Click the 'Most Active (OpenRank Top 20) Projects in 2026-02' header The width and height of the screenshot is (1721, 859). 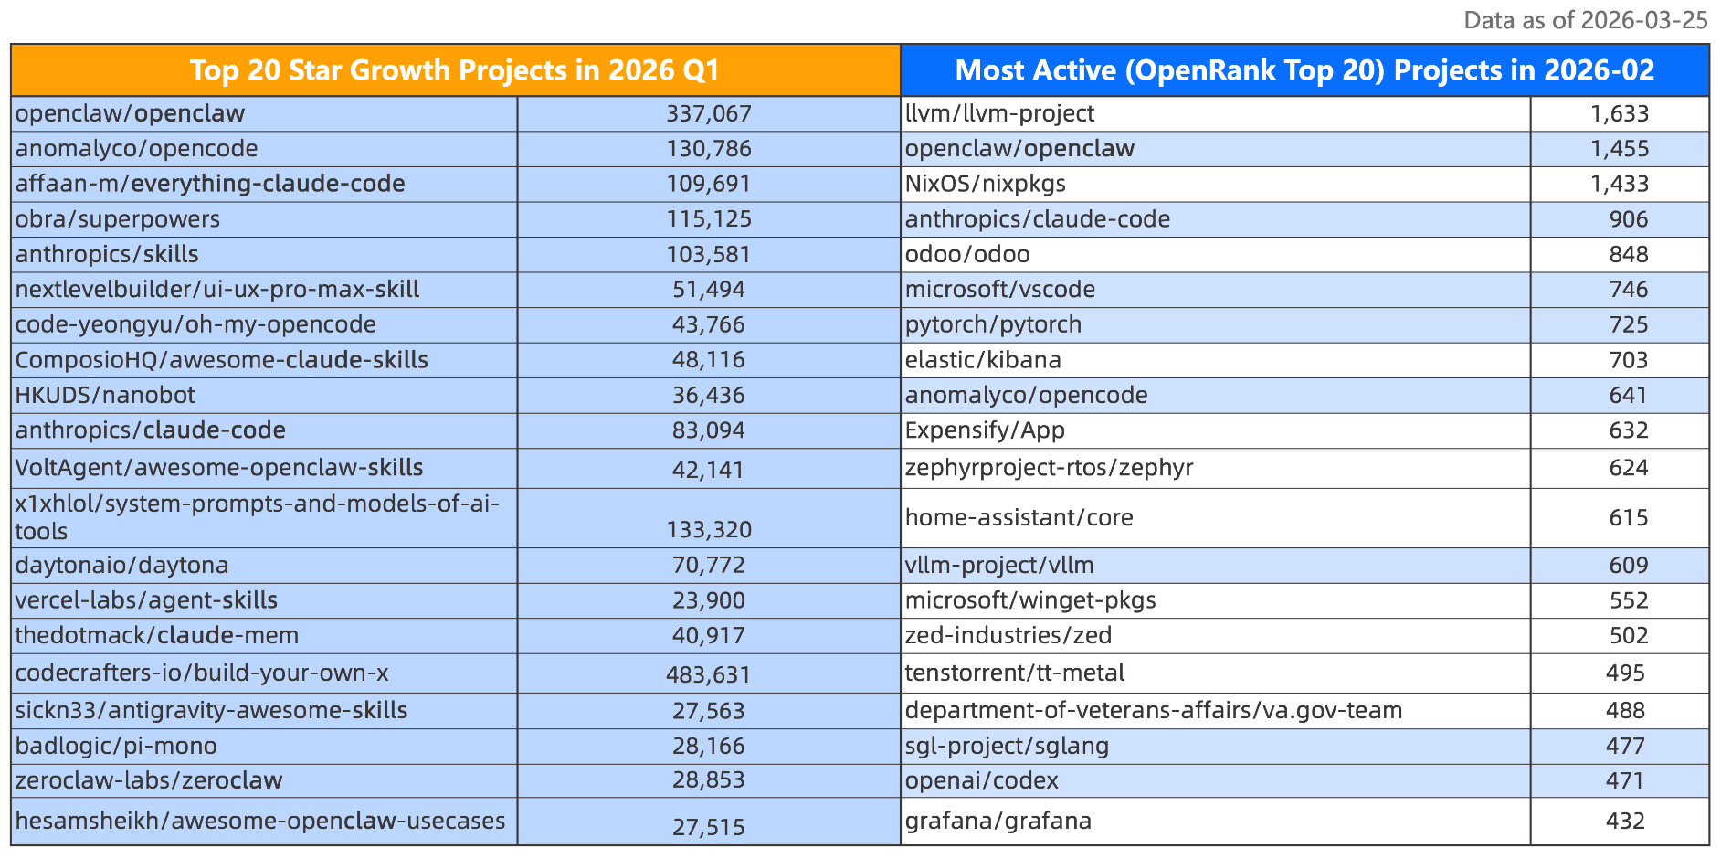tap(1304, 70)
